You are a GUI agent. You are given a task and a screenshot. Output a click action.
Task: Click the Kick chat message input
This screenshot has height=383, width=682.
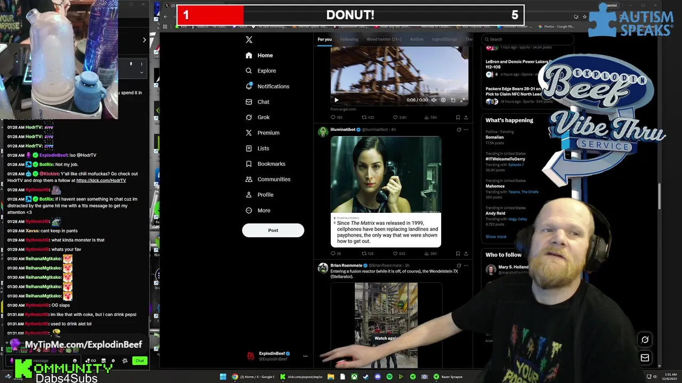pos(43,361)
